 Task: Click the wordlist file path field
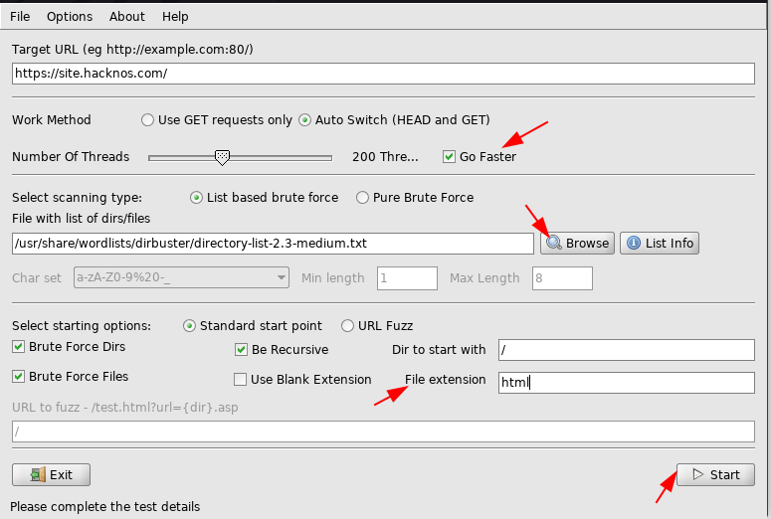pyautogui.click(x=273, y=244)
